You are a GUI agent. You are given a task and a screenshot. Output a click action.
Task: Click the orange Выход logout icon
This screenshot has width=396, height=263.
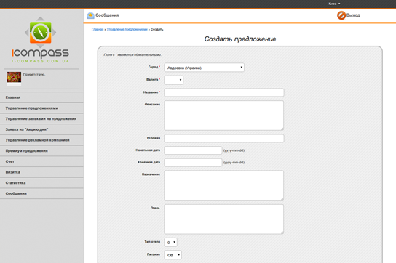pos(341,15)
